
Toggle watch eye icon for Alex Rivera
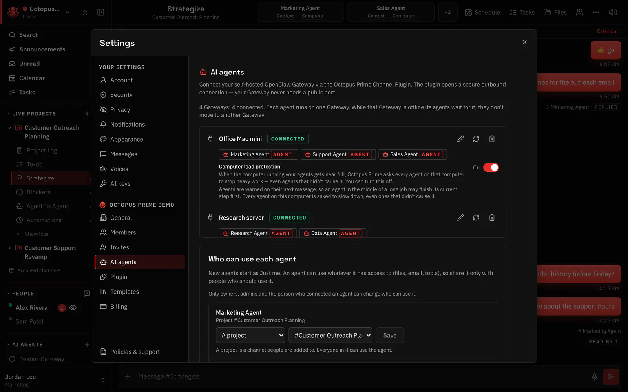[73, 308]
